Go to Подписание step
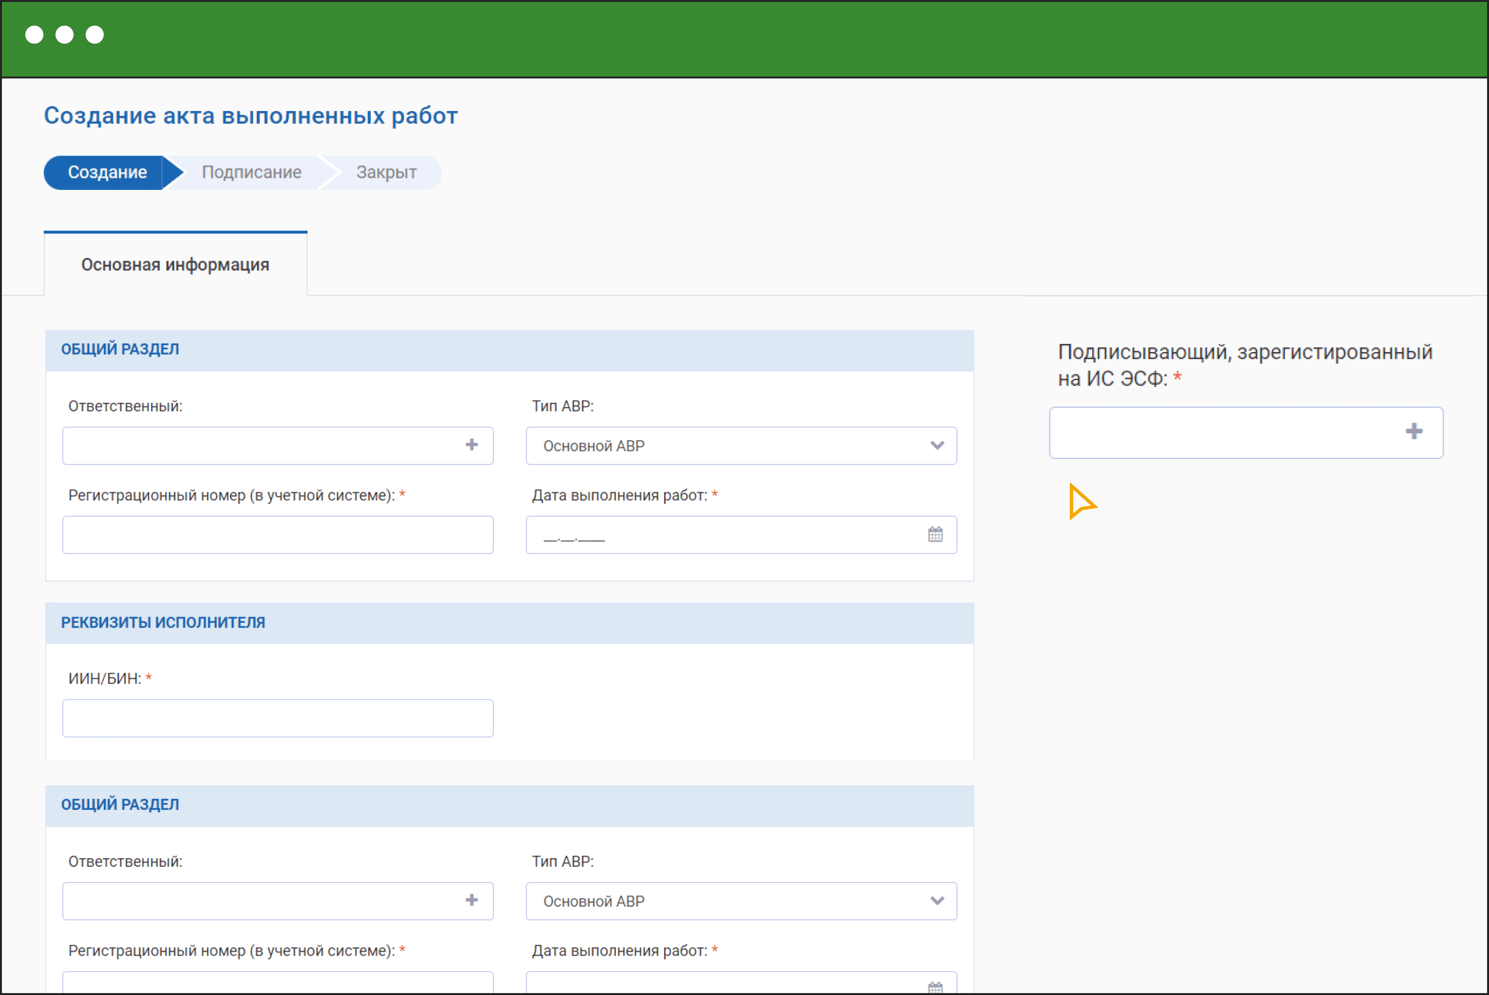The height and width of the screenshot is (995, 1489). (x=251, y=172)
